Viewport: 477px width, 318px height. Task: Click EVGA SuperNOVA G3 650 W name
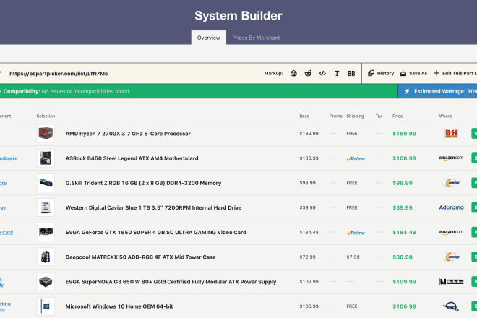coord(171,282)
